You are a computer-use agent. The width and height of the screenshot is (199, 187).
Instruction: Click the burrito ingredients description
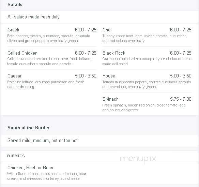47,176
